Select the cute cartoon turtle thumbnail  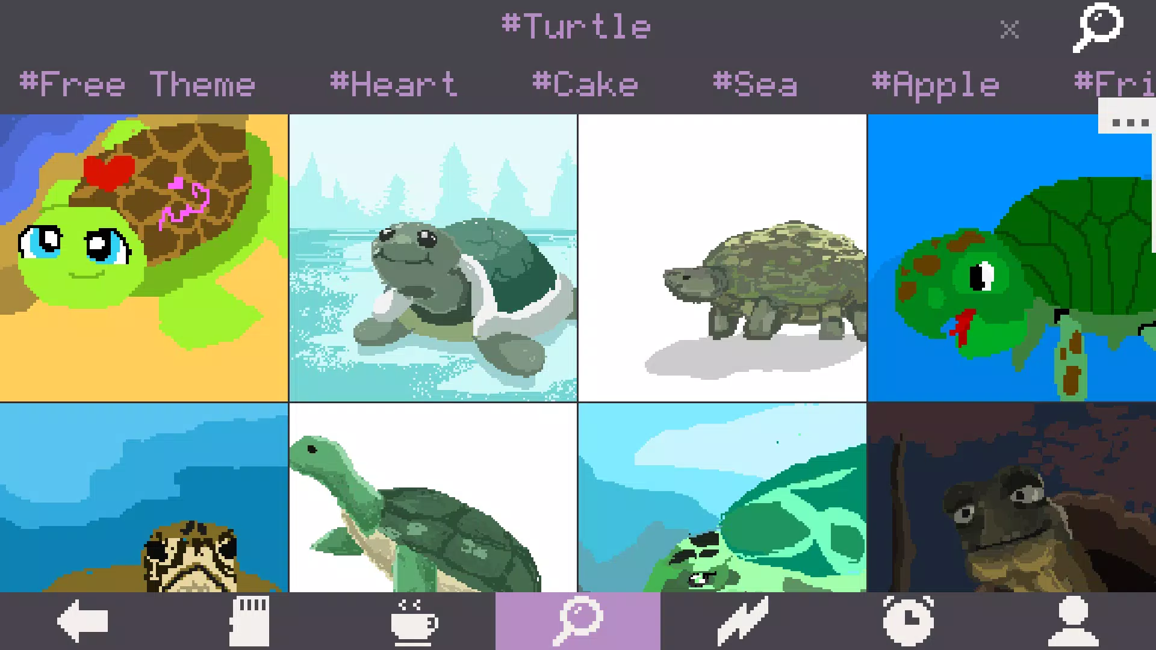(x=144, y=257)
